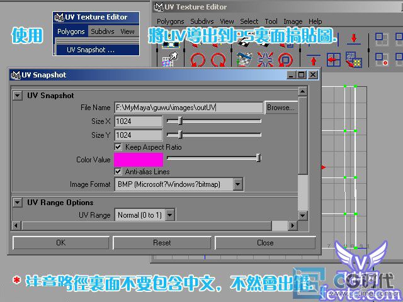Screen dimensions: 403x302
Task: Click the Size Y 1024 field
Action: (x=139, y=135)
